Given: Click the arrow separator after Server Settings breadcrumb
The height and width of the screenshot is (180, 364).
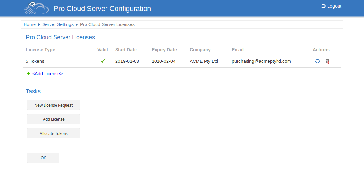Looking at the screenshot, I should (77, 24).
